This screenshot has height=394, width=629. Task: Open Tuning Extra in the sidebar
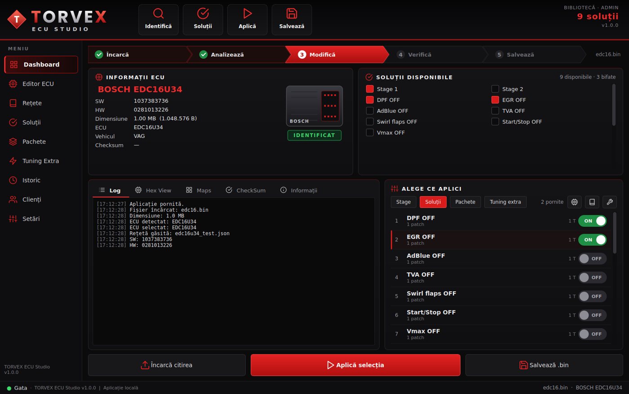tap(41, 161)
